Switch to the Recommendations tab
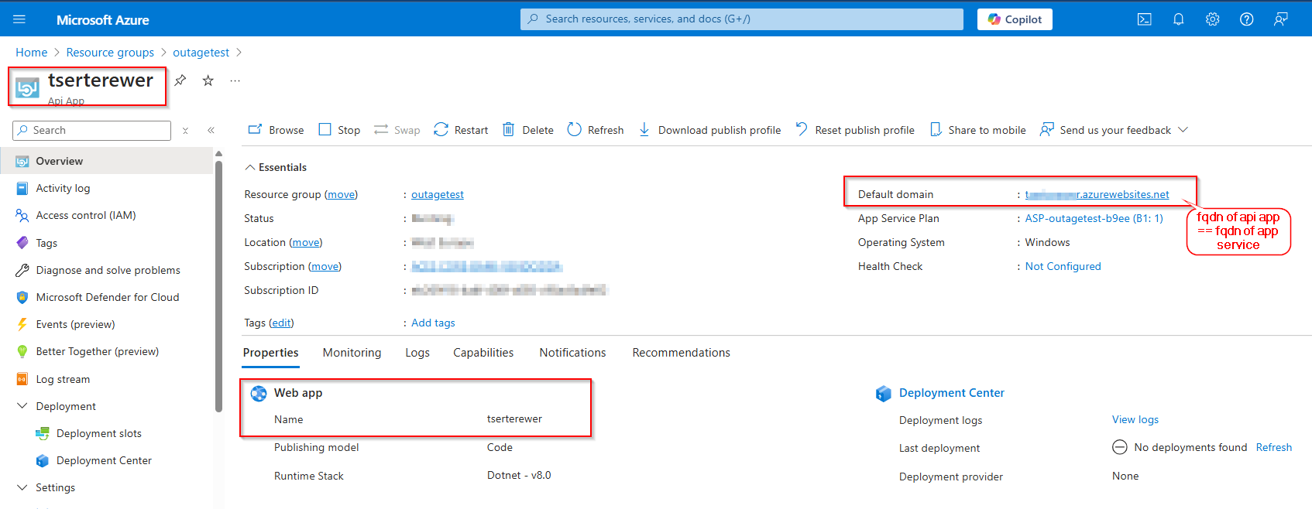This screenshot has width=1312, height=509. [x=681, y=353]
